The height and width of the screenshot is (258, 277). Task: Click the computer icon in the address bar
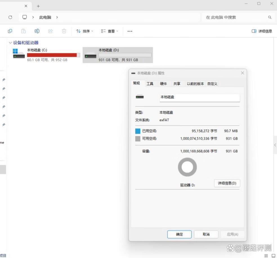click(25, 17)
